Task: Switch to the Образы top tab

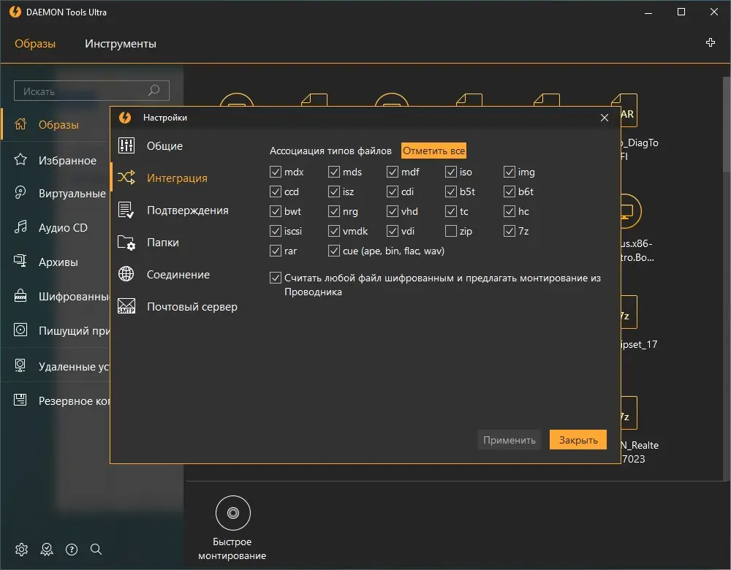Action: point(35,44)
